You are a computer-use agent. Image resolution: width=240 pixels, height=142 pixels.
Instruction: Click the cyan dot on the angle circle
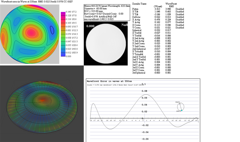click(x=182, y=110)
